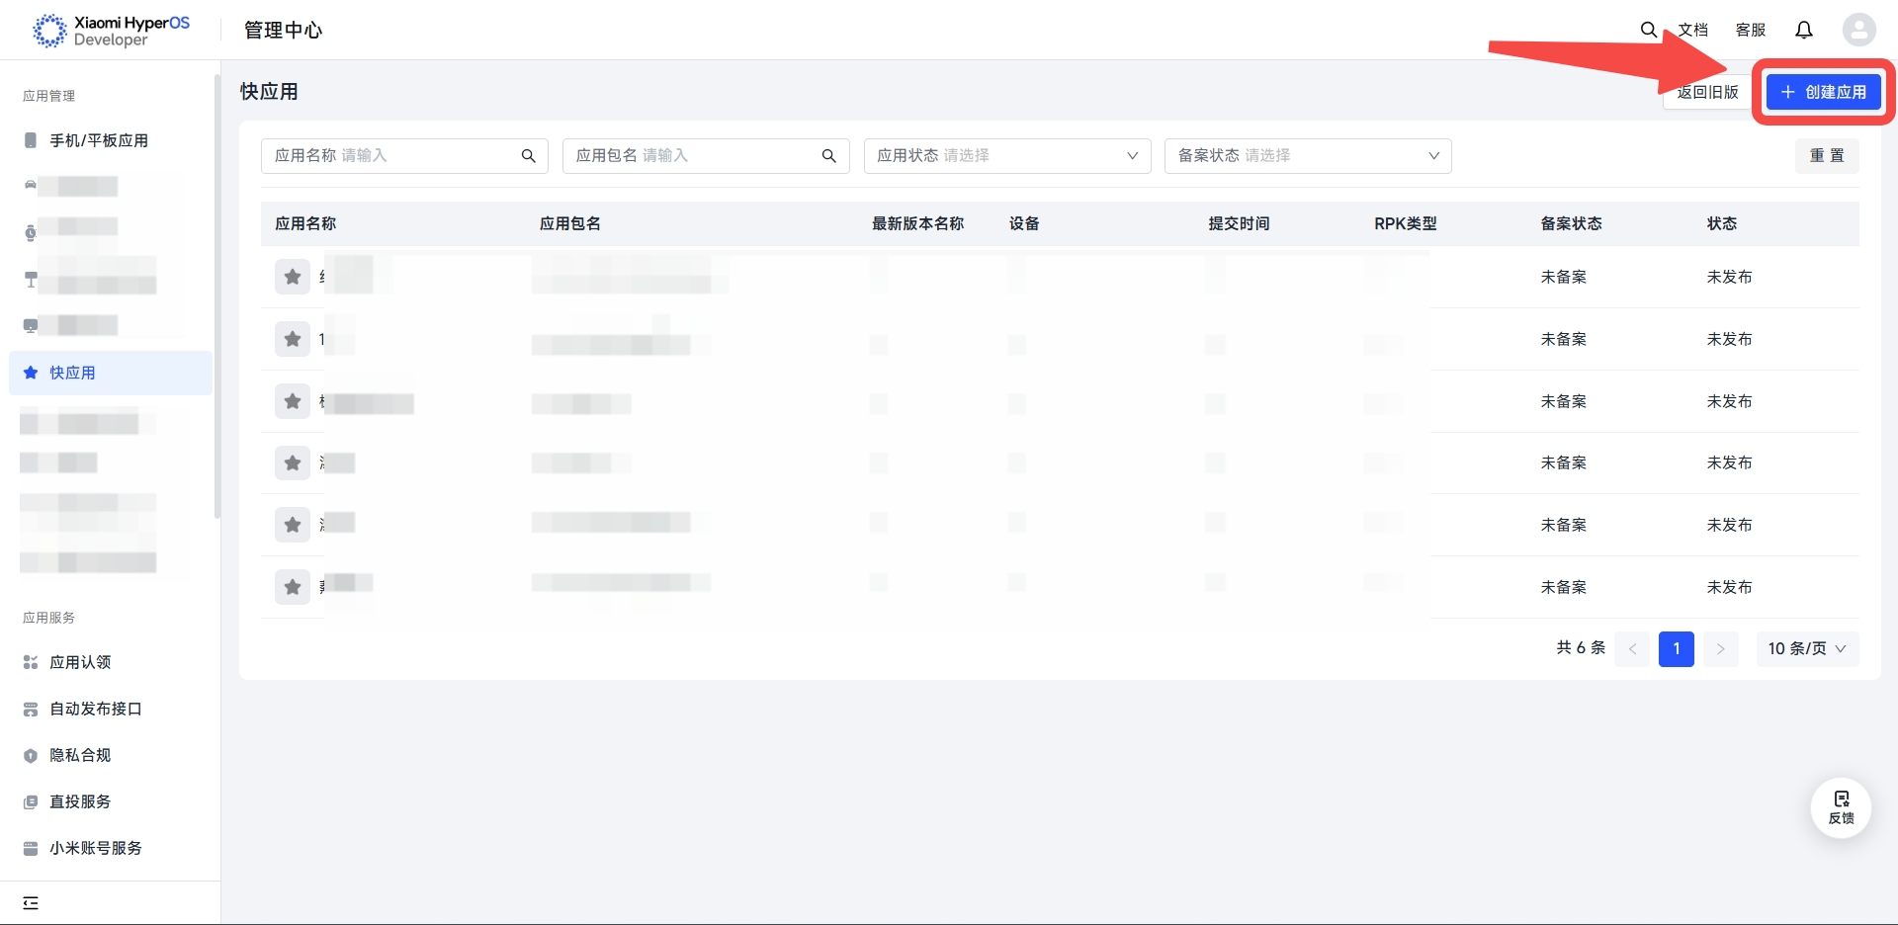Expand the 应用状态 dropdown
Screen dimensions: 1898x925
[1006, 156]
